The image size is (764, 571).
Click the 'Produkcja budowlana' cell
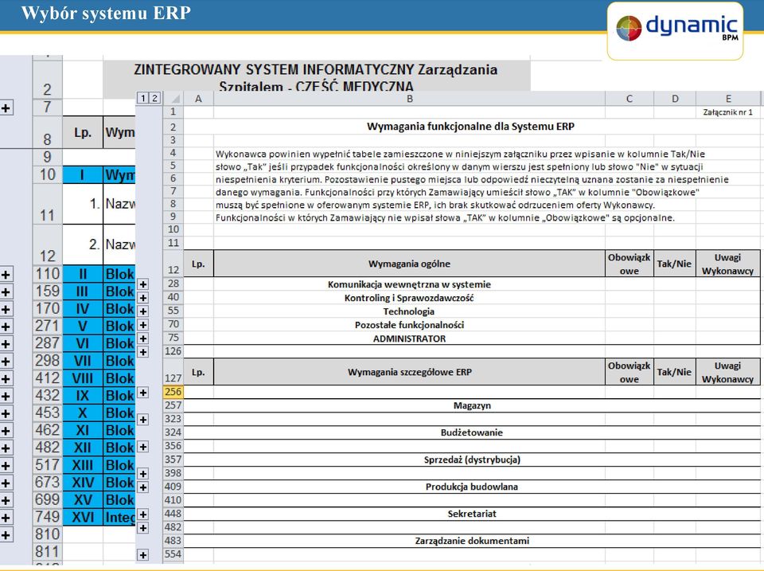[x=472, y=487]
